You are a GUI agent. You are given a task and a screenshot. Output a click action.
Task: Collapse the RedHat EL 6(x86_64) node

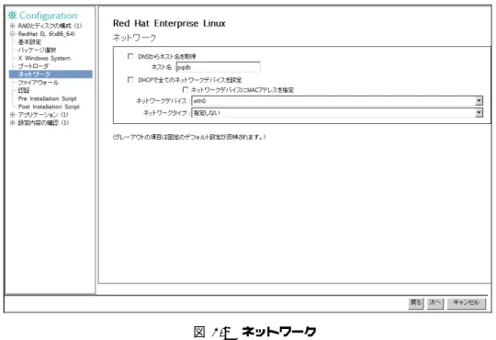point(12,34)
